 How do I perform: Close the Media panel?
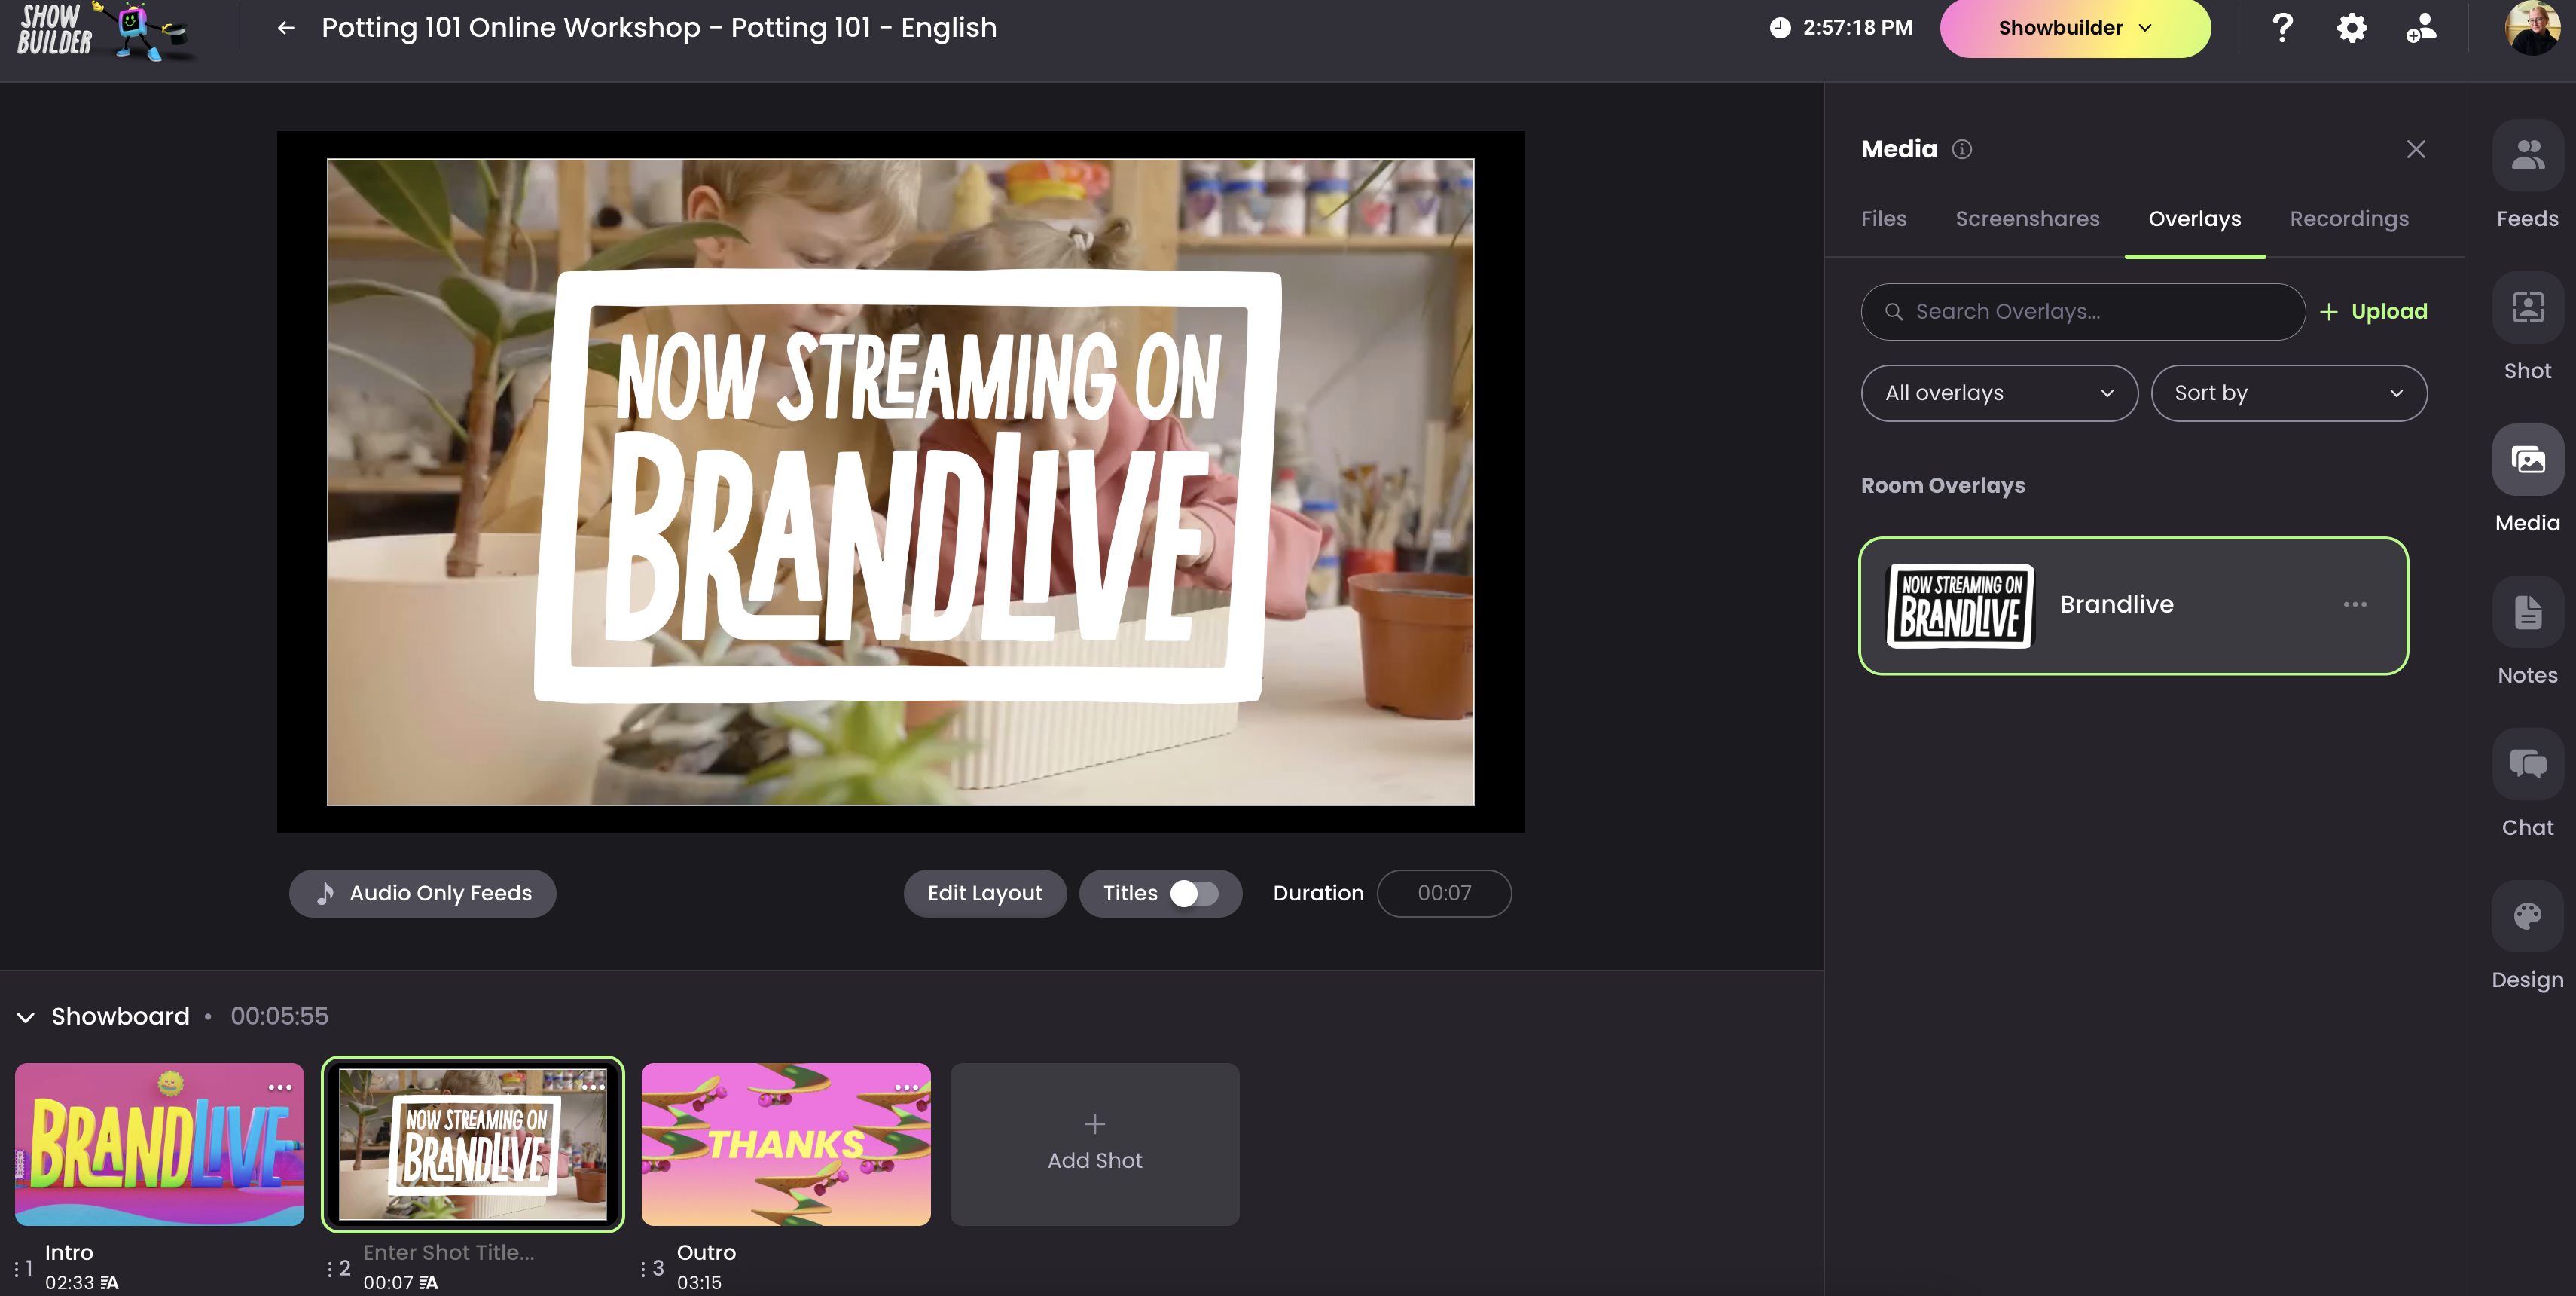[2415, 149]
